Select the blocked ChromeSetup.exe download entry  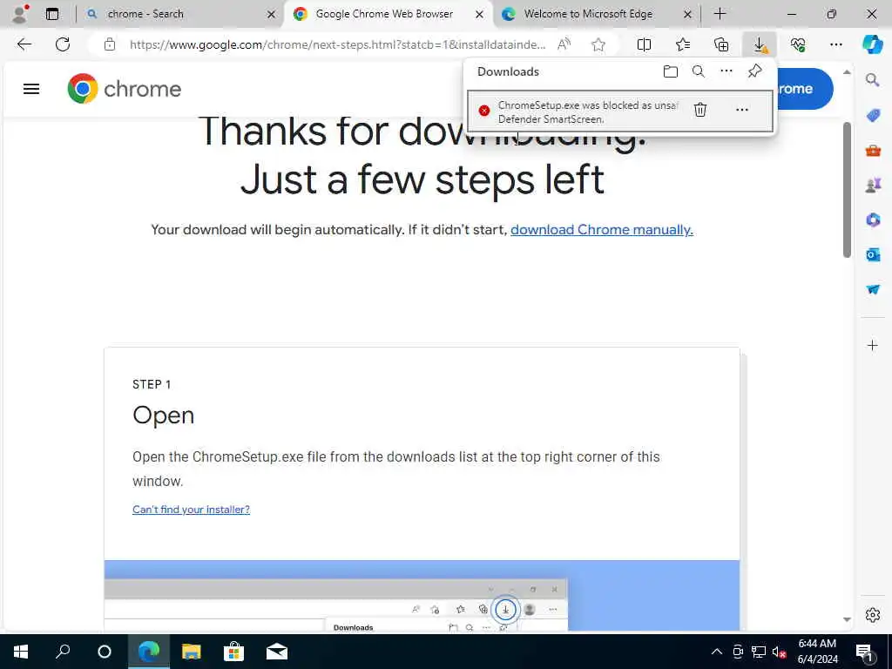coord(620,111)
